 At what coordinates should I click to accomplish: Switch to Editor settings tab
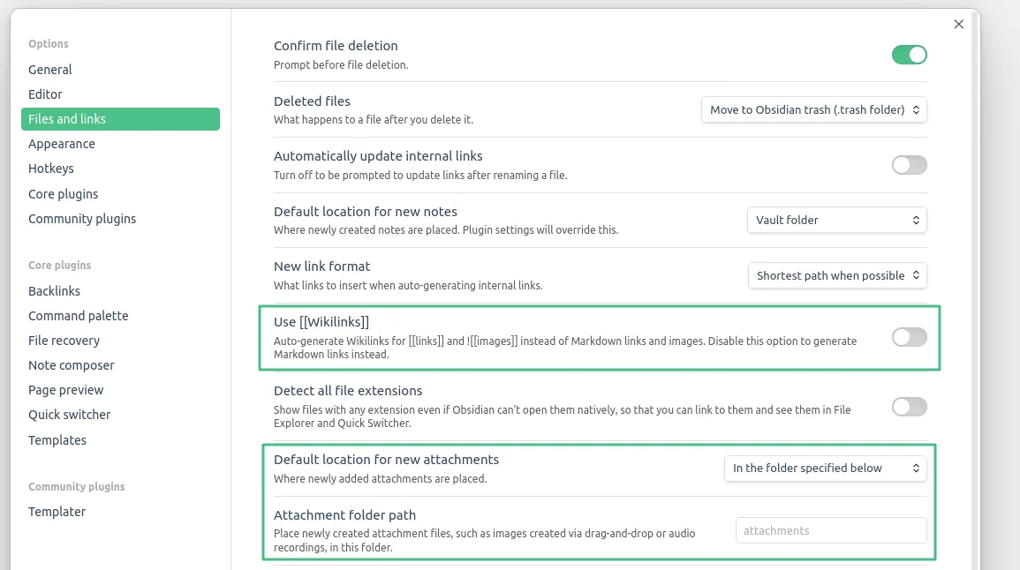pos(45,94)
